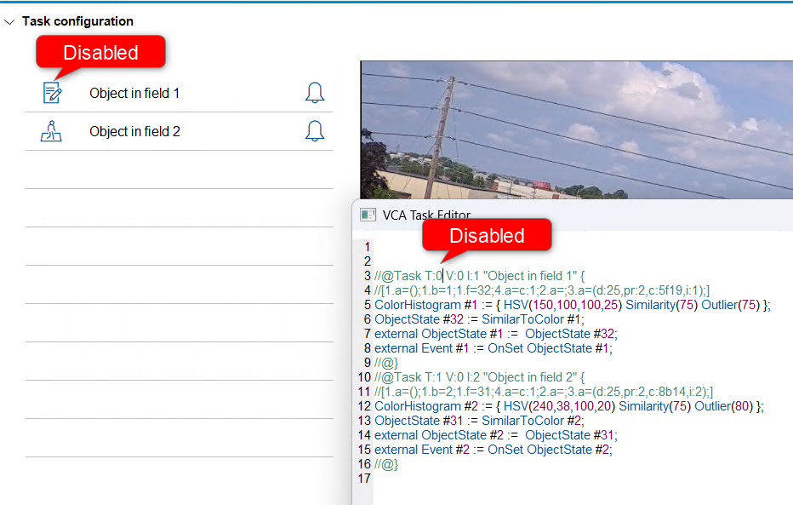Screen dimensions: 793x505
Task: Select the Object in field 2 task
Action: 180,131
